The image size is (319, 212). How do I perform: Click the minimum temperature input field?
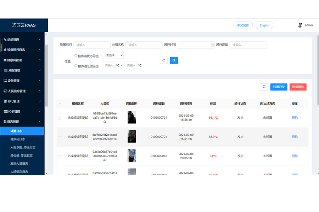point(109,65)
